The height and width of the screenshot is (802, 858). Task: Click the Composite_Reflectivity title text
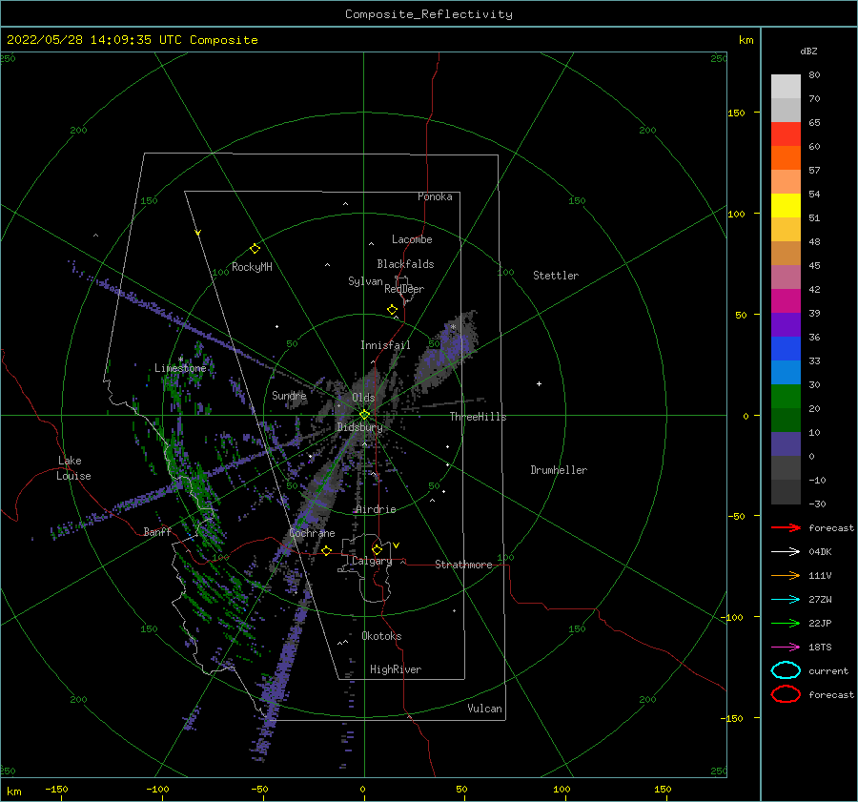429,14
